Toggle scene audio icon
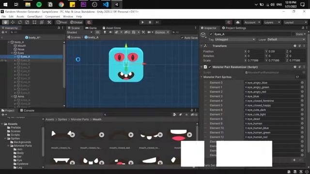This screenshot has width=310, height=174. 110,32
